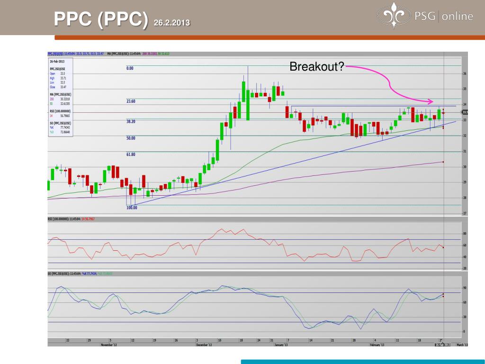This screenshot has height=364, width=485.
Task: Select the "38.20" Fibonacci level label
Action: (x=131, y=122)
